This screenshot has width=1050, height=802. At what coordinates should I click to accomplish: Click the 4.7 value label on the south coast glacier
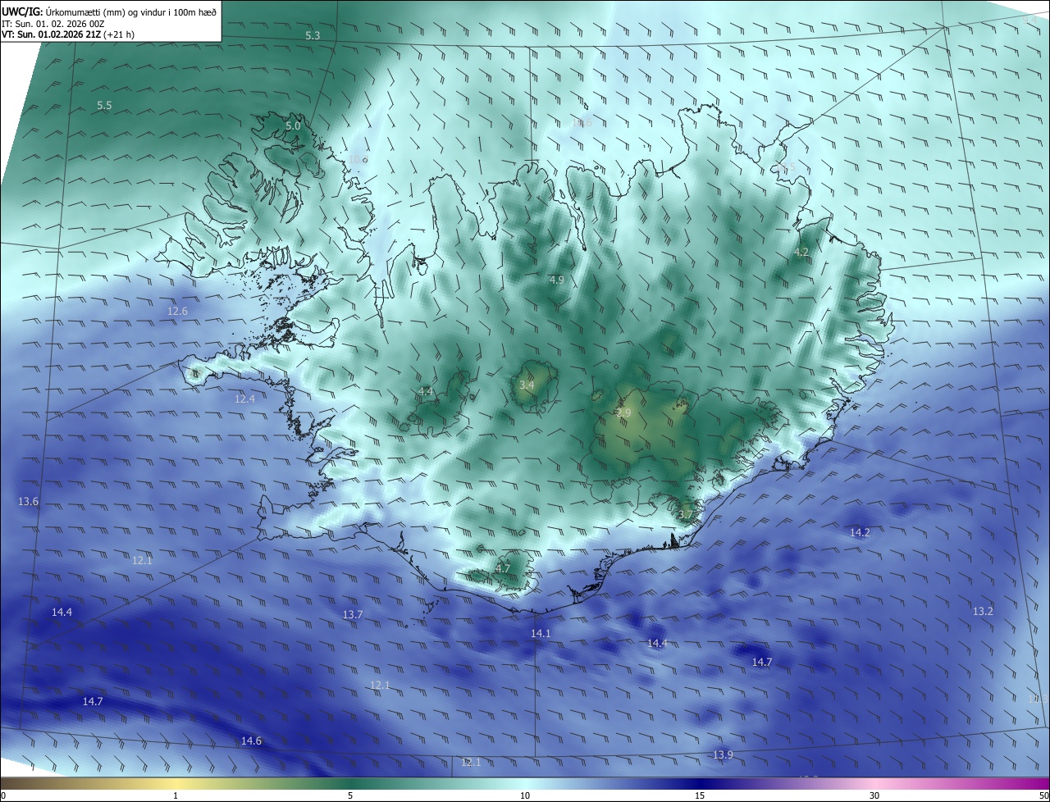tap(503, 568)
